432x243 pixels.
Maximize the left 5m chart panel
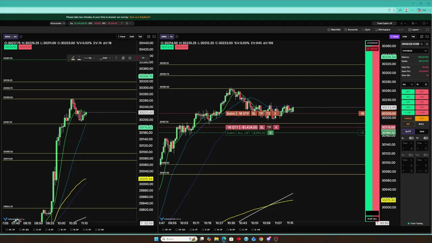coord(154,36)
